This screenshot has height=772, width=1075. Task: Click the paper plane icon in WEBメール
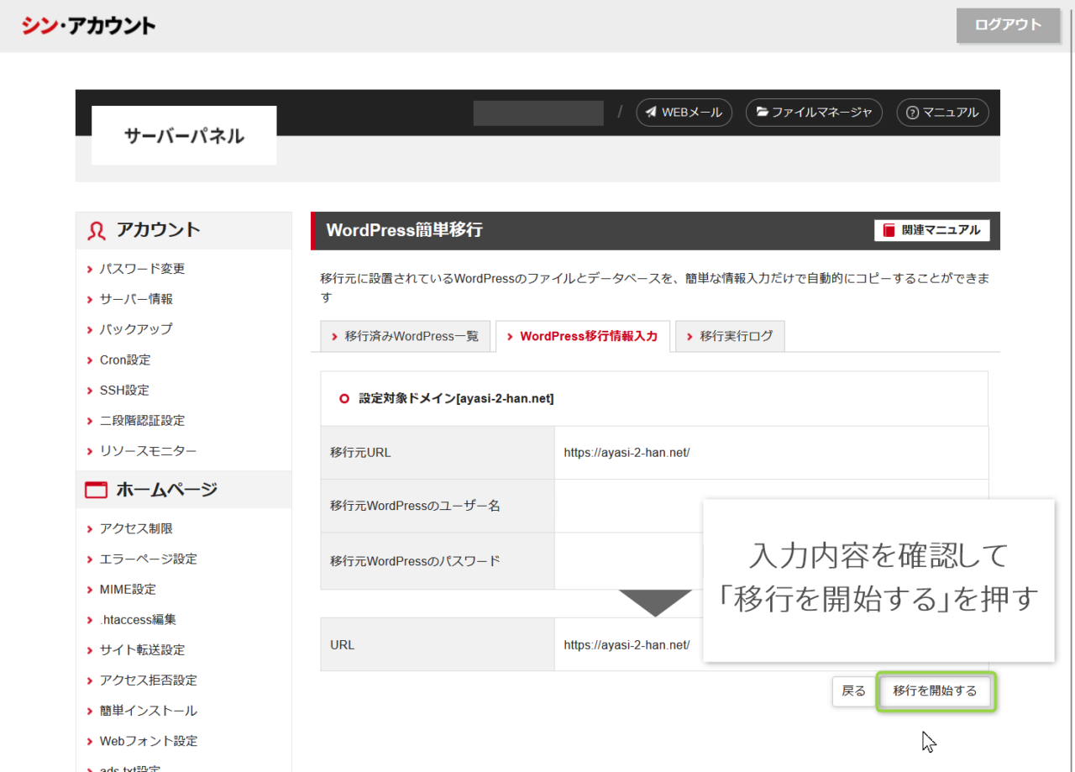click(x=652, y=113)
